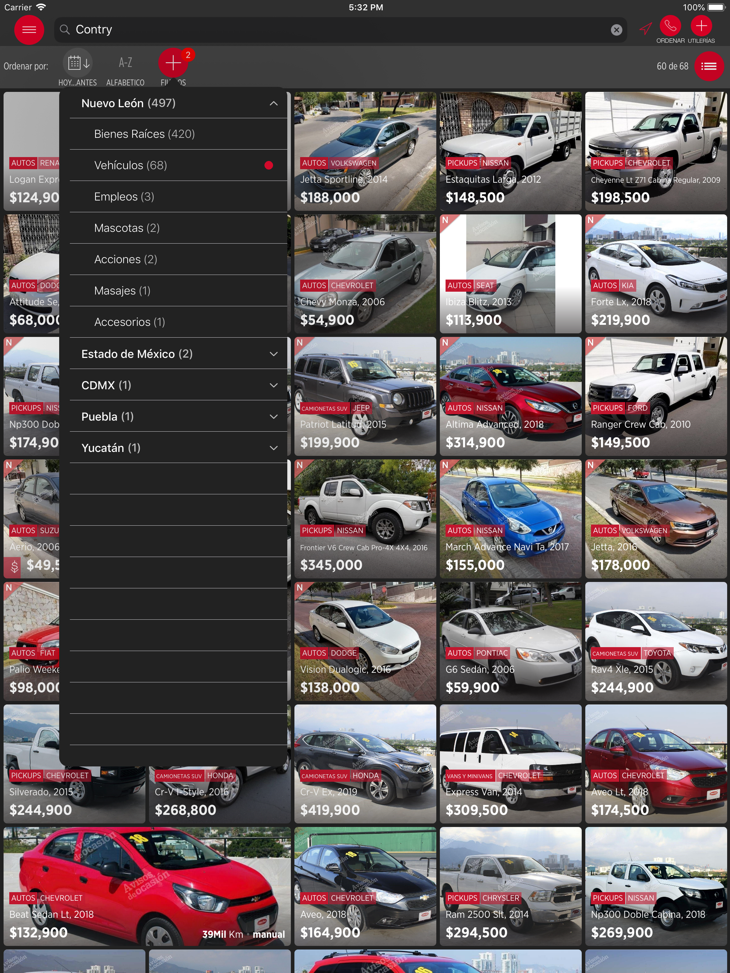
Task: Open the Chevy Monza 2006 listing
Action: point(365,274)
